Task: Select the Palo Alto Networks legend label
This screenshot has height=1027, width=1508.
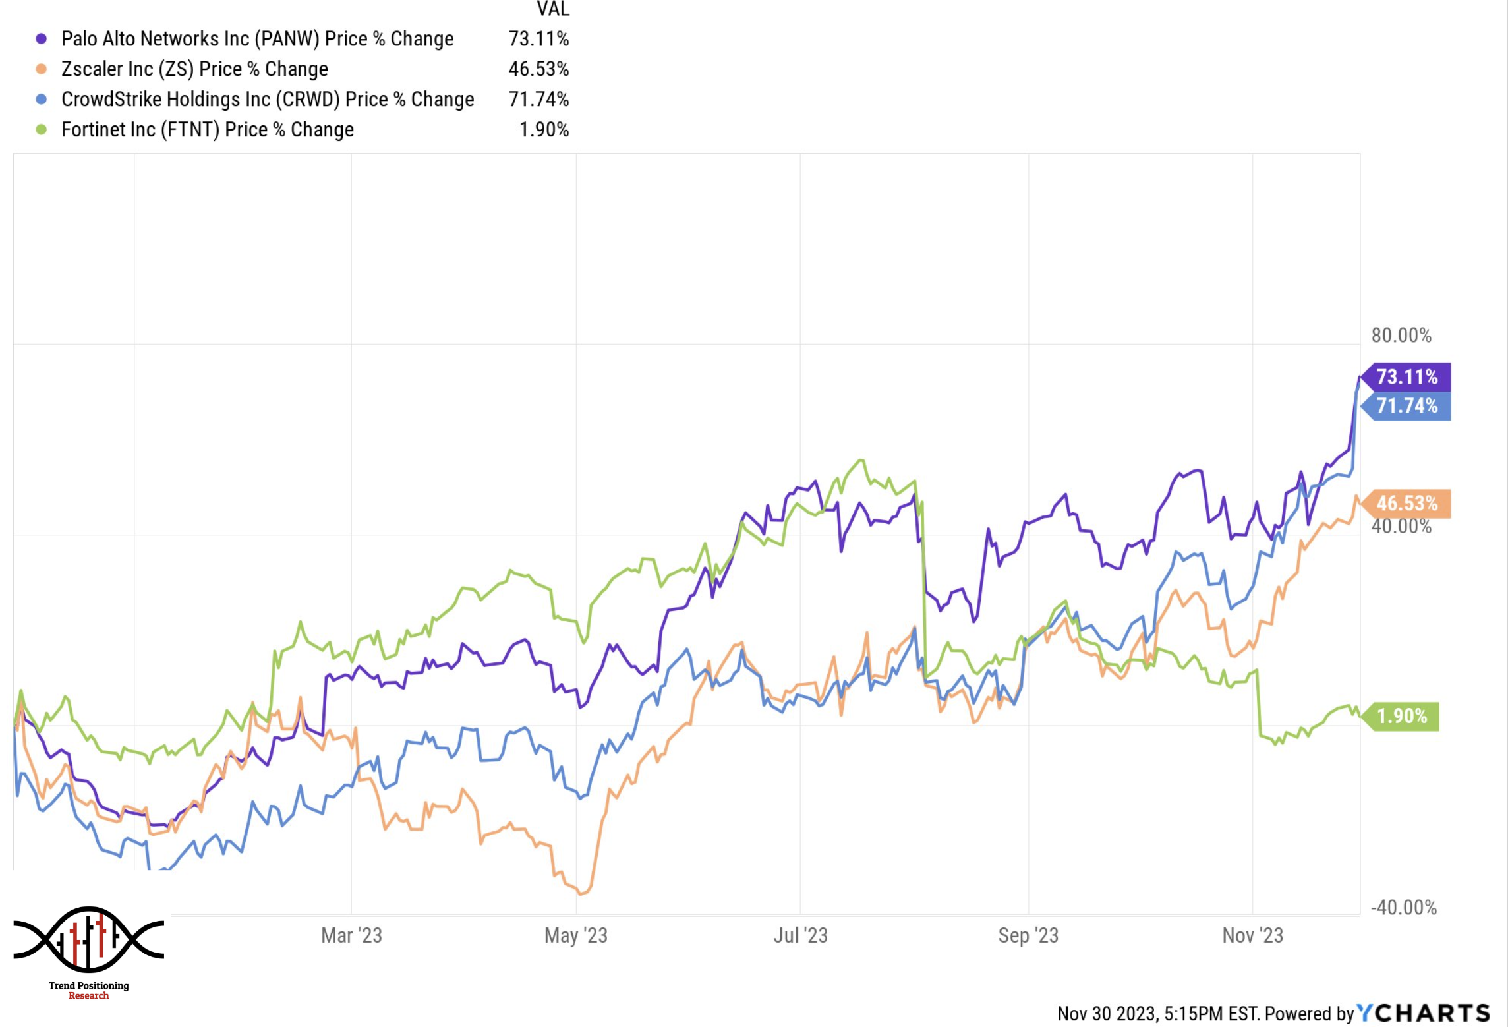Action: click(x=257, y=39)
